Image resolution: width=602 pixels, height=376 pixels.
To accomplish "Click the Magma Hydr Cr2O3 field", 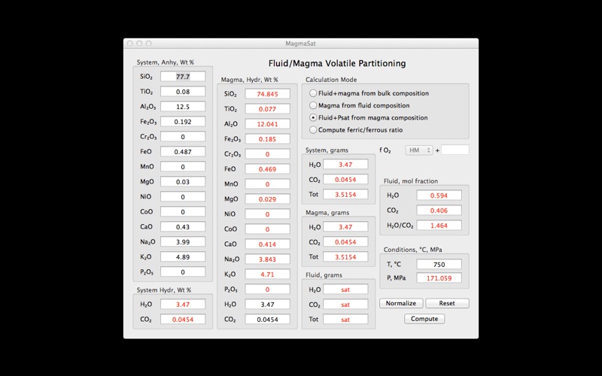I will (268, 154).
